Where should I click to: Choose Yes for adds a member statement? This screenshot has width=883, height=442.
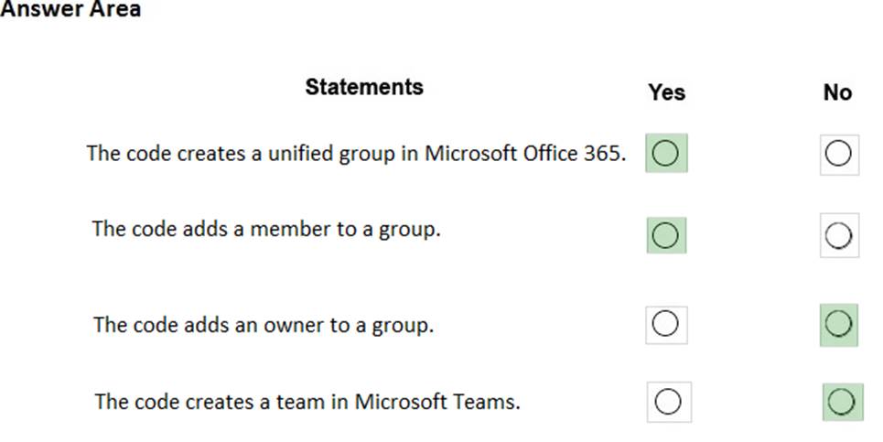tap(666, 235)
